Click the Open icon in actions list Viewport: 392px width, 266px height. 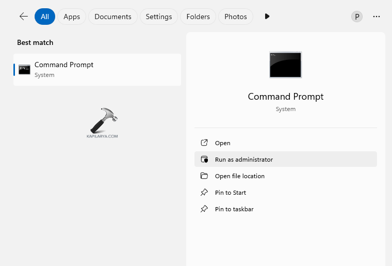[204, 143]
